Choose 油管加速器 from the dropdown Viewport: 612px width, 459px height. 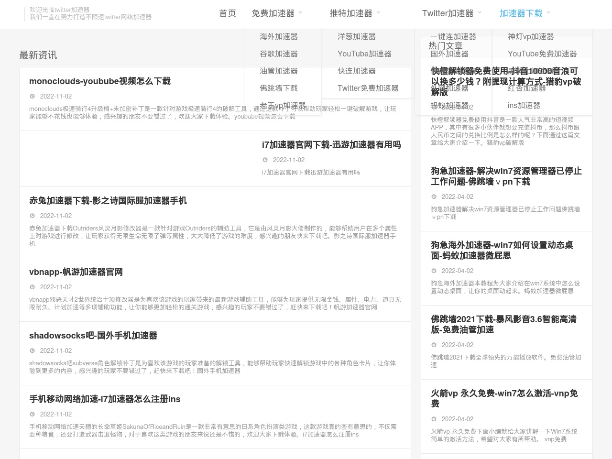(279, 71)
